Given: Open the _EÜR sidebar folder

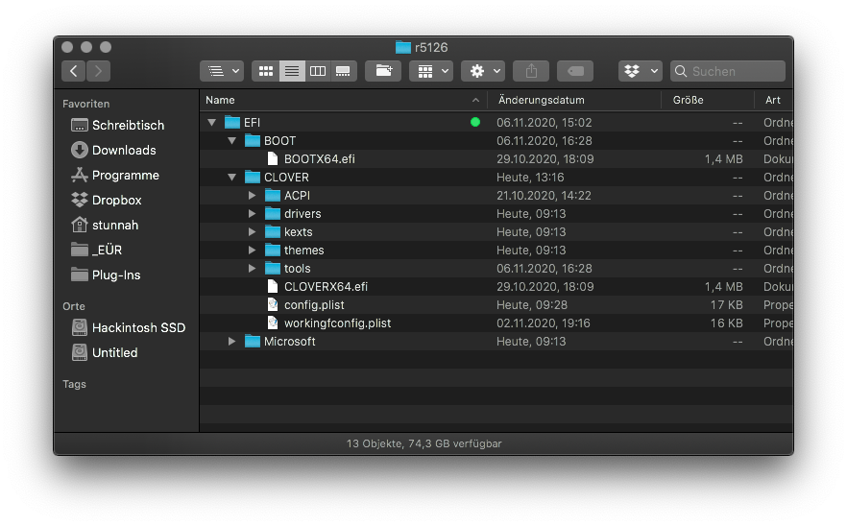Looking at the screenshot, I should click(97, 250).
